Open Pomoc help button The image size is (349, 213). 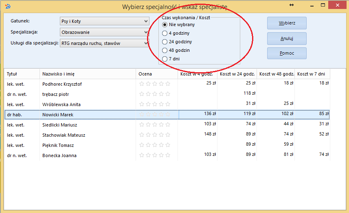(x=287, y=53)
